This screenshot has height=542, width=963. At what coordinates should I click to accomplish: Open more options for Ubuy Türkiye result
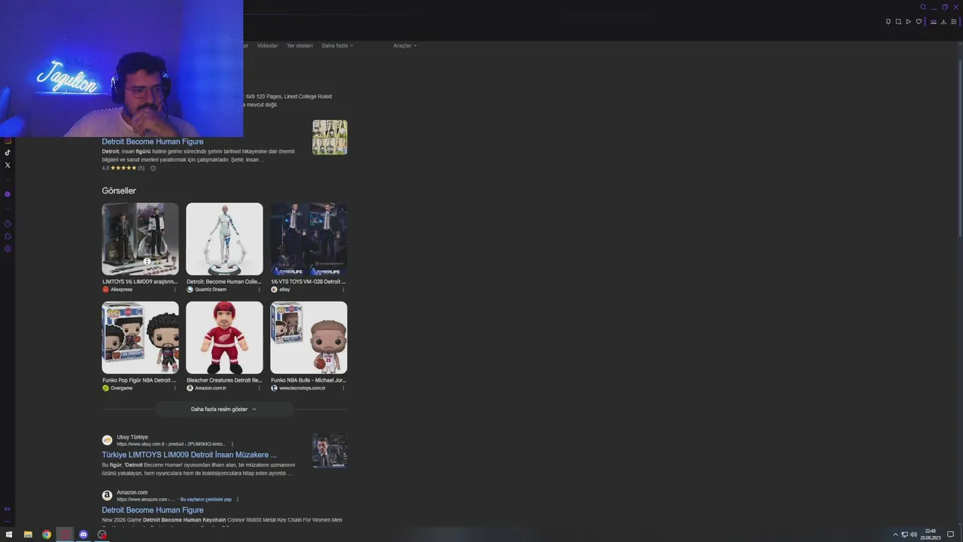point(232,444)
